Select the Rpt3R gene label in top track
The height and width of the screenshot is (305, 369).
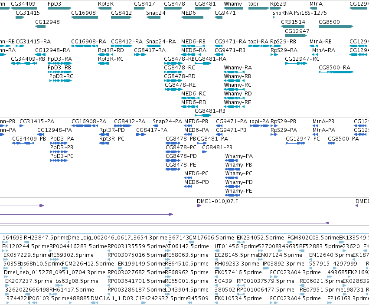point(106,4)
